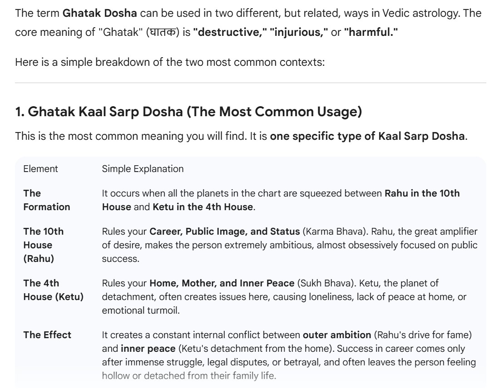
Task: Click the bold word "harmful." in intro
Action: [x=369, y=34]
